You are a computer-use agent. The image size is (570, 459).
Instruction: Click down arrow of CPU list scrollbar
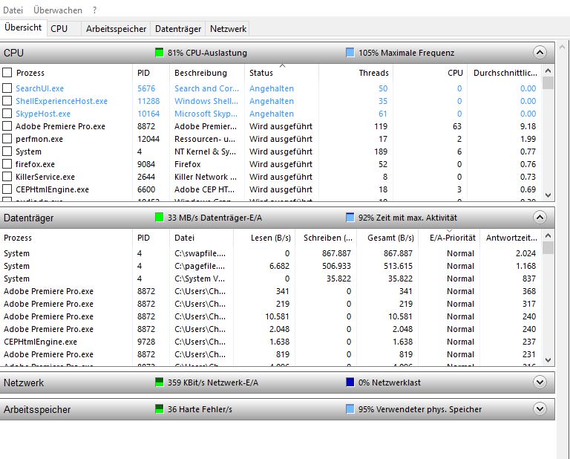pos(548,195)
